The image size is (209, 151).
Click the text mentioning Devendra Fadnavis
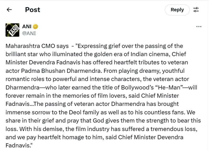coord(65,62)
